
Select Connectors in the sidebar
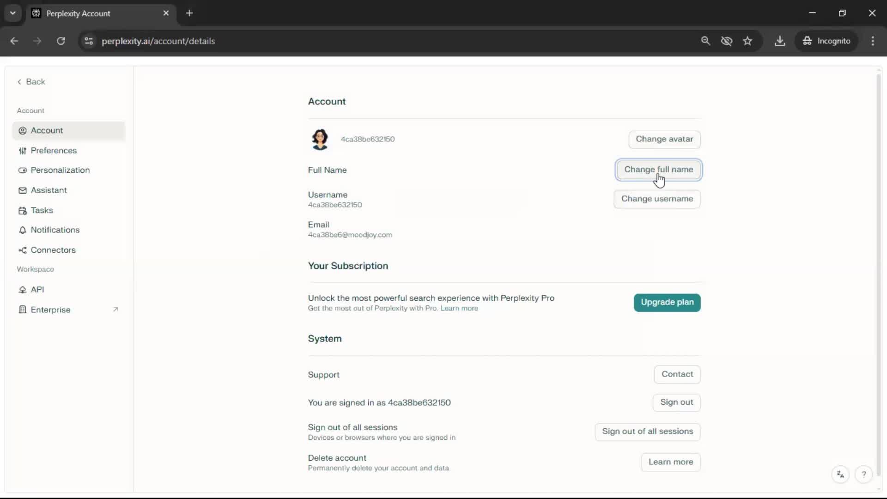pyautogui.click(x=53, y=250)
